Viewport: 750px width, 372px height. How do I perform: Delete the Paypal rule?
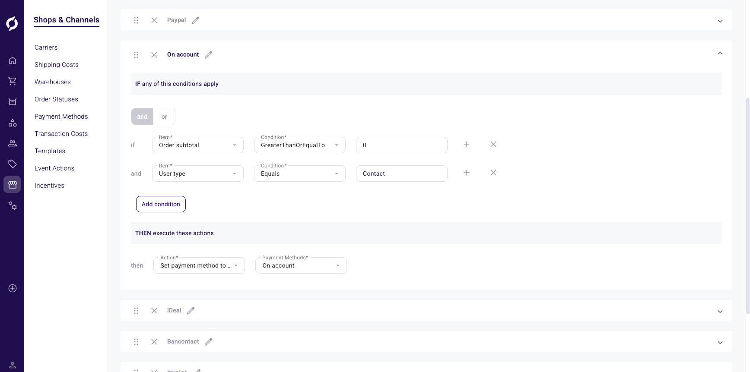coord(154,20)
